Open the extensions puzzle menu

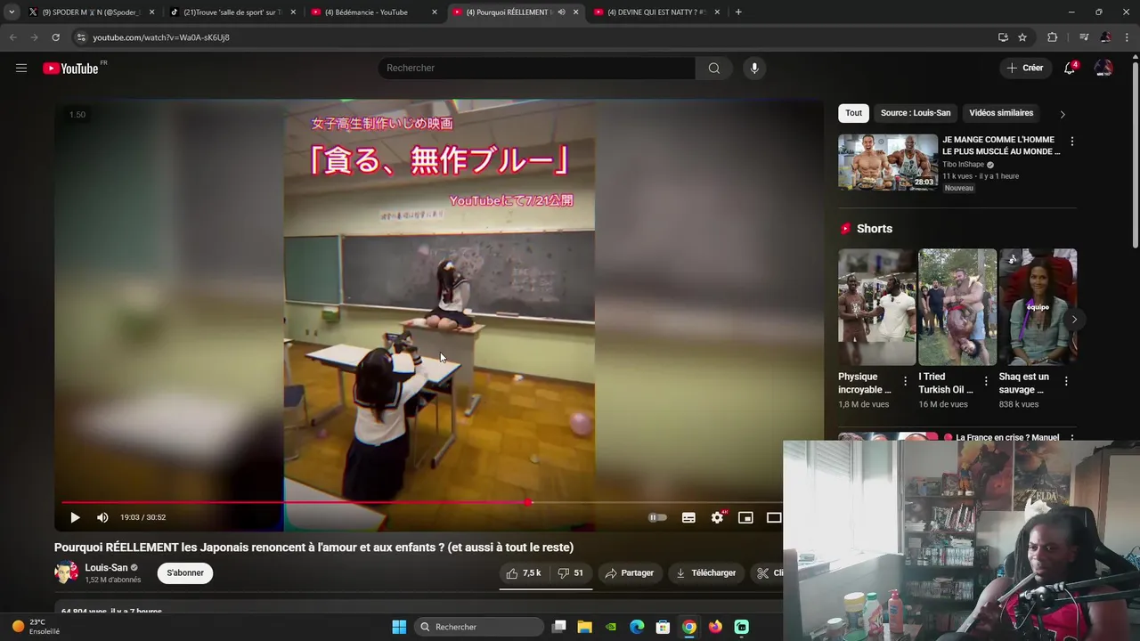(x=1053, y=37)
